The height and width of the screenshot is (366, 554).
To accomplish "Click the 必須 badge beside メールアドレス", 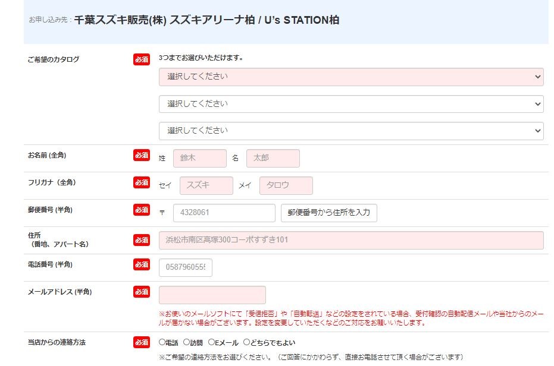I will [142, 292].
